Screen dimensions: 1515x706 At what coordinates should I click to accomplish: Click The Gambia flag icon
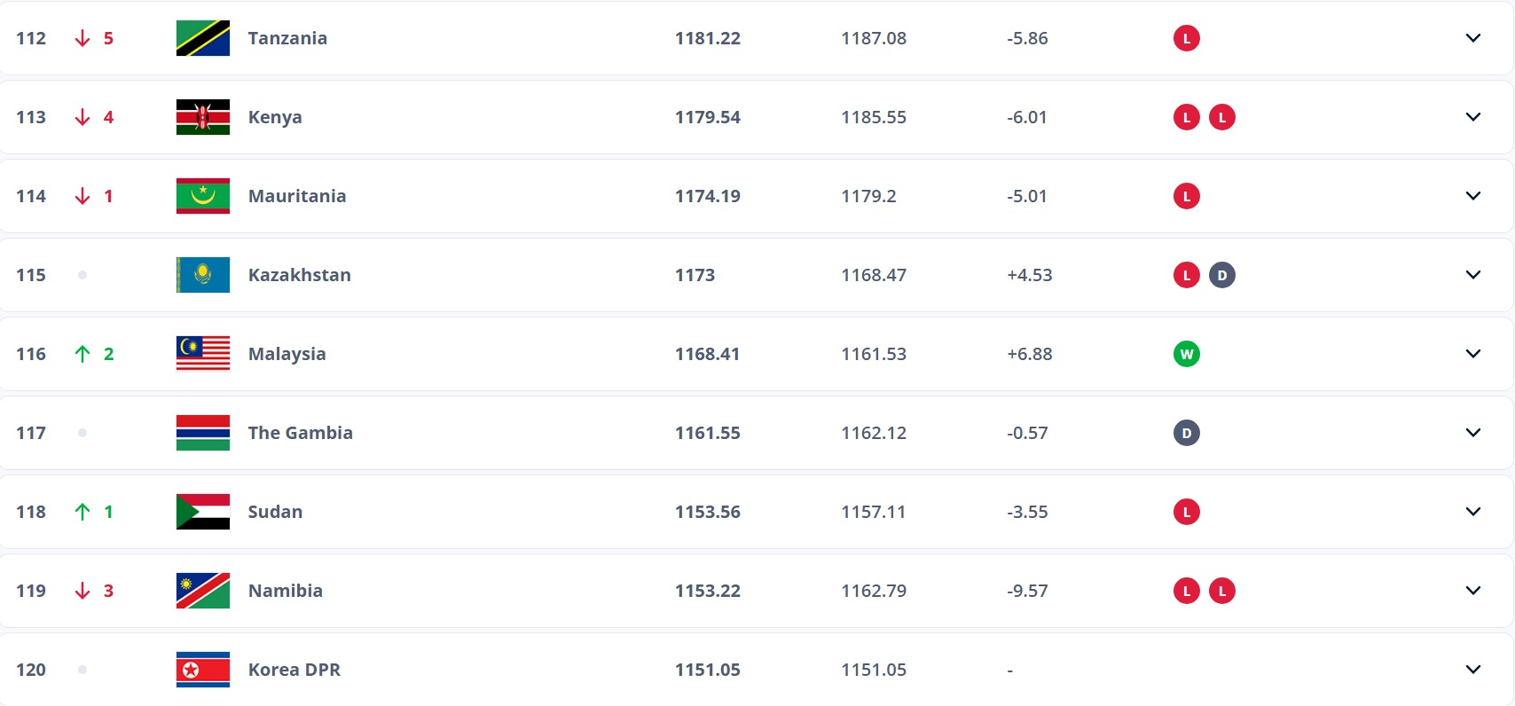203,433
